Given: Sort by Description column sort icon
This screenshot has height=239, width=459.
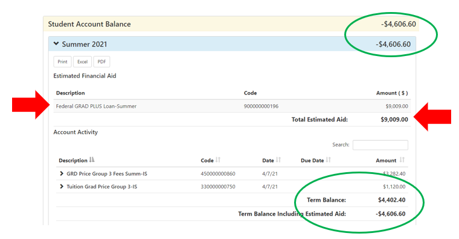Looking at the screenshot, I should [92, 160].
